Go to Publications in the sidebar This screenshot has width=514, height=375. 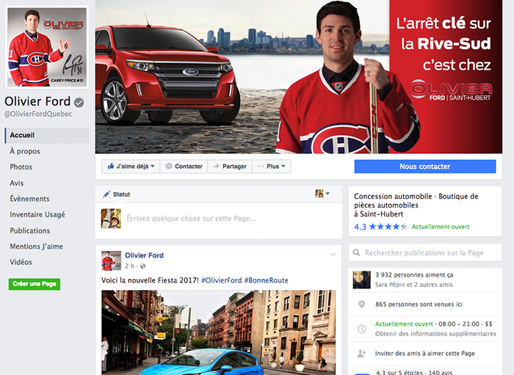(x=30, y=230)
